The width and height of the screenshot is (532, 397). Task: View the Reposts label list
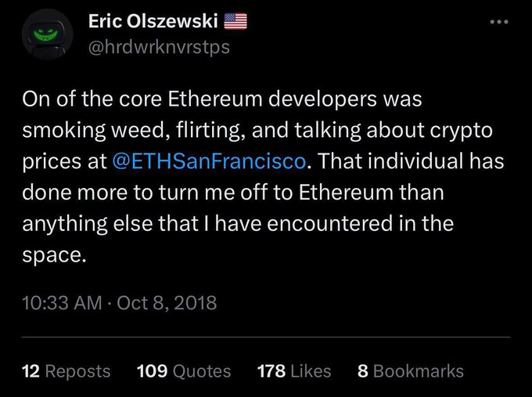coord(77,371)
